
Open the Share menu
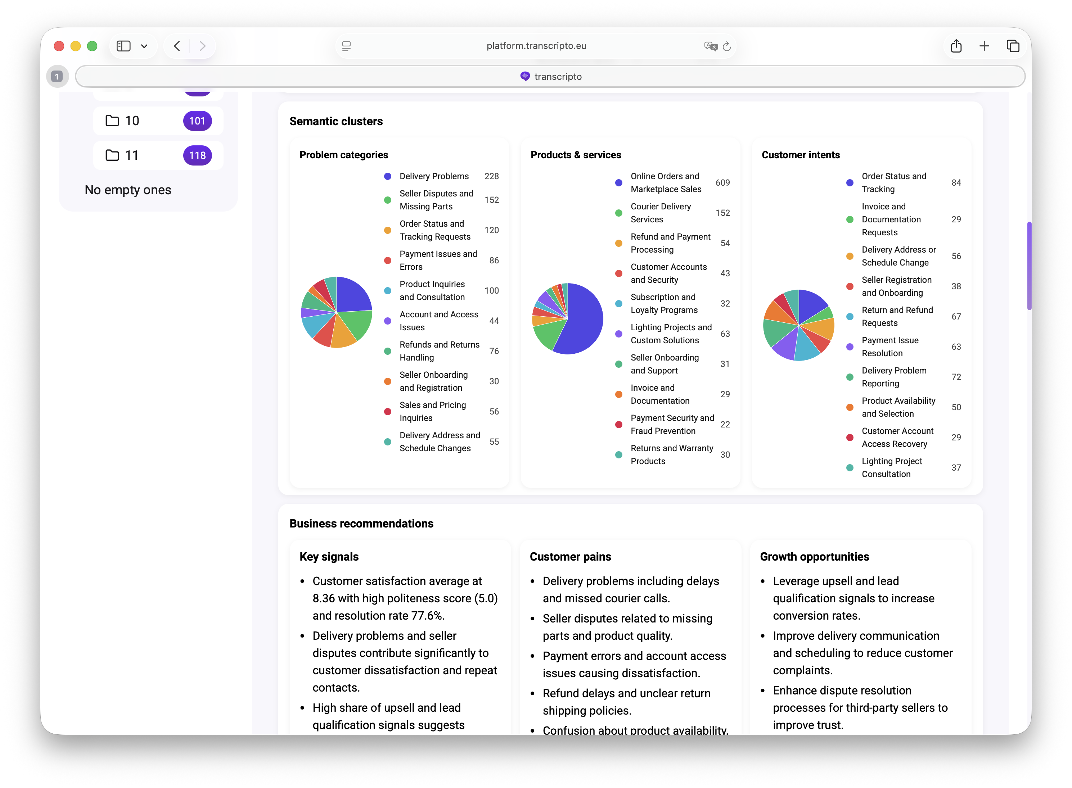click(x=956, y=46)
